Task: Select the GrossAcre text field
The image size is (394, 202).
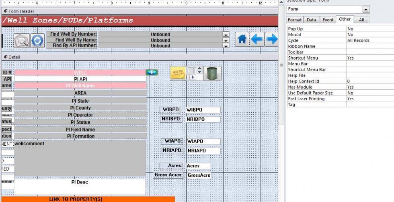Action: [199, 175]
